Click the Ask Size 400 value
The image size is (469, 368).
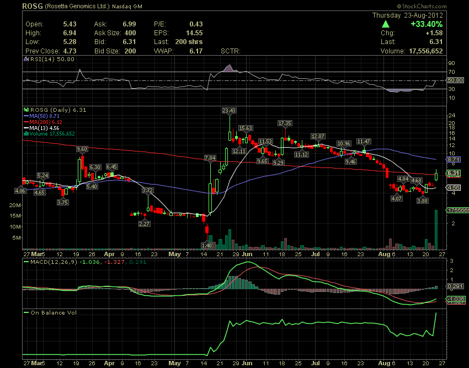[130, 33]
